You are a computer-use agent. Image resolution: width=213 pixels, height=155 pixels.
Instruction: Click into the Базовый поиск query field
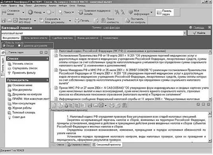click(92, 33)
